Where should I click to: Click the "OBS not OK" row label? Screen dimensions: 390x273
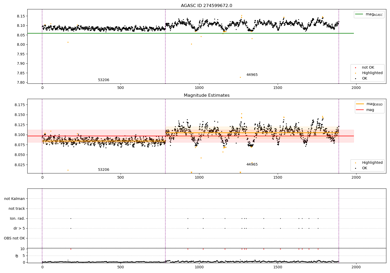click(14, 238)
